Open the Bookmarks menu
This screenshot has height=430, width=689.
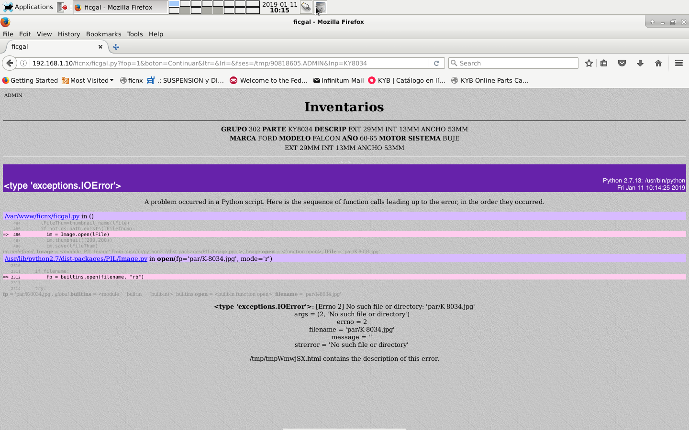[x=103, y=34]
